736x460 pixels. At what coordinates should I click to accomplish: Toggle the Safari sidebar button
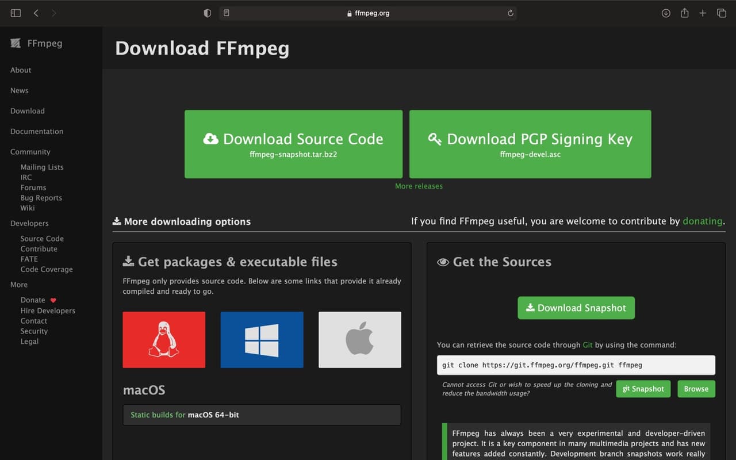click(16, 13)
